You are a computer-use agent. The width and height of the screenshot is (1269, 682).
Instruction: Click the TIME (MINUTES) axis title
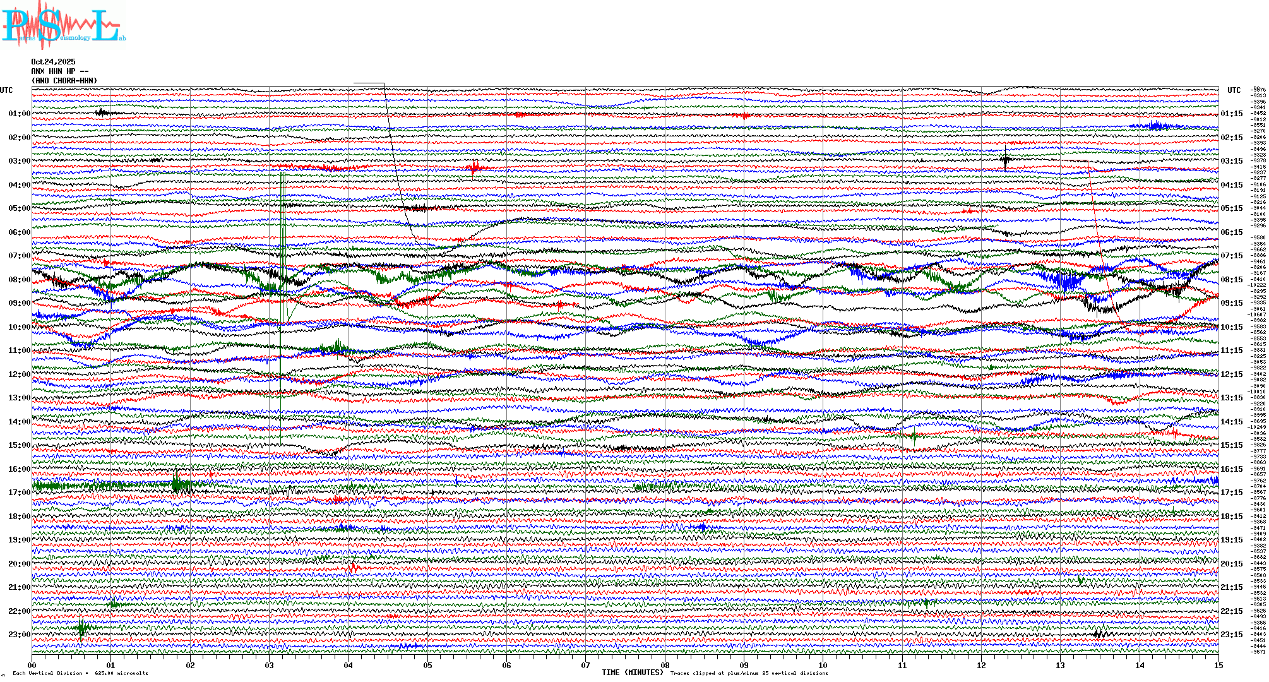pos(632,673)
